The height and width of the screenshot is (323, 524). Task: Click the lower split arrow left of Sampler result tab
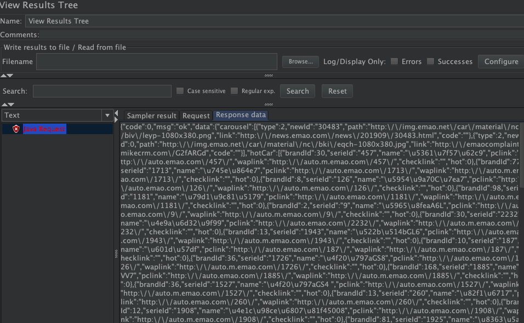pos(116,119)
